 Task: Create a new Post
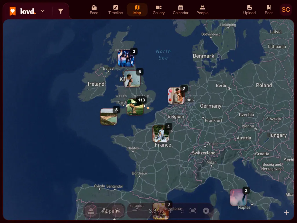point(269,10)
